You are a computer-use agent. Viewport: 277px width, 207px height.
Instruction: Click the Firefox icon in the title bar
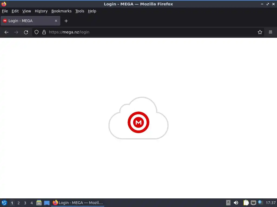tap(4, 4)
